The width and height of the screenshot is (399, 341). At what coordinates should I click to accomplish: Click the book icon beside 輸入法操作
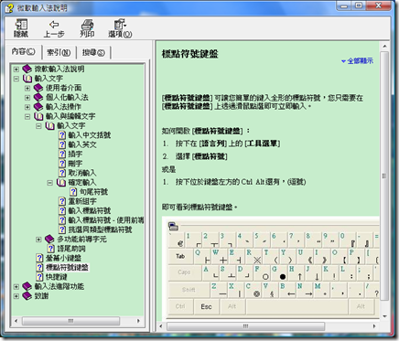38,107
